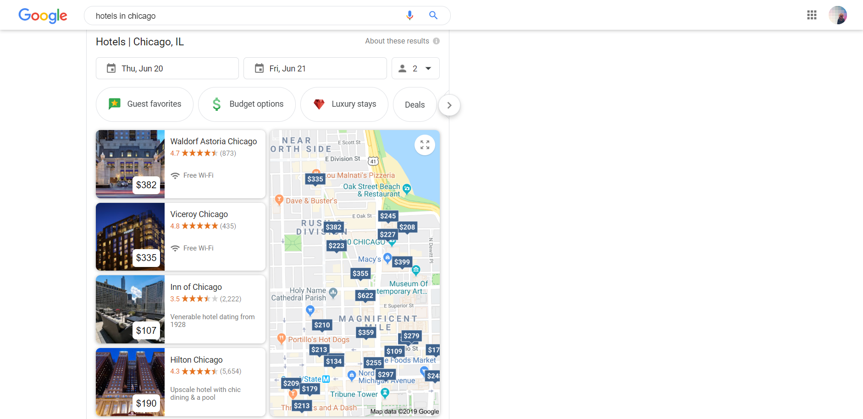The height and width of the screenshot is (419, 863).
Task: Select the $209 price marker on map
Action: [x=291, y=383]
